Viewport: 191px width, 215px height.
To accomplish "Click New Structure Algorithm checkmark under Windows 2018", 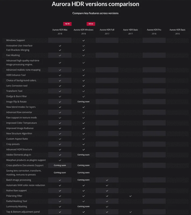I will [x=83, y=134].
